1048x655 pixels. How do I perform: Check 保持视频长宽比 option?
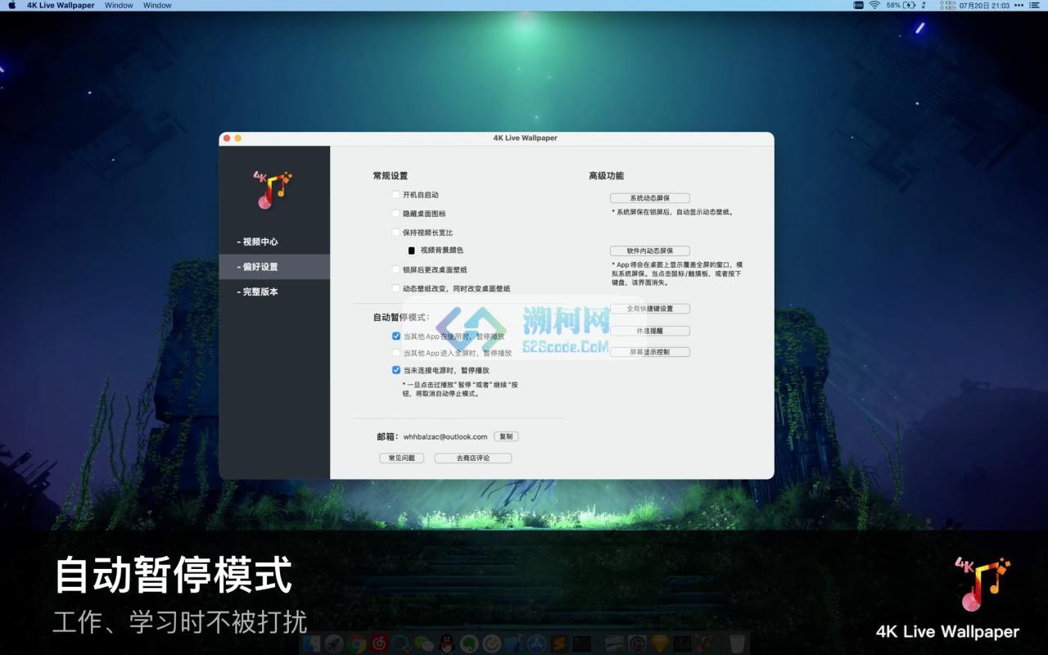[396, 233]
